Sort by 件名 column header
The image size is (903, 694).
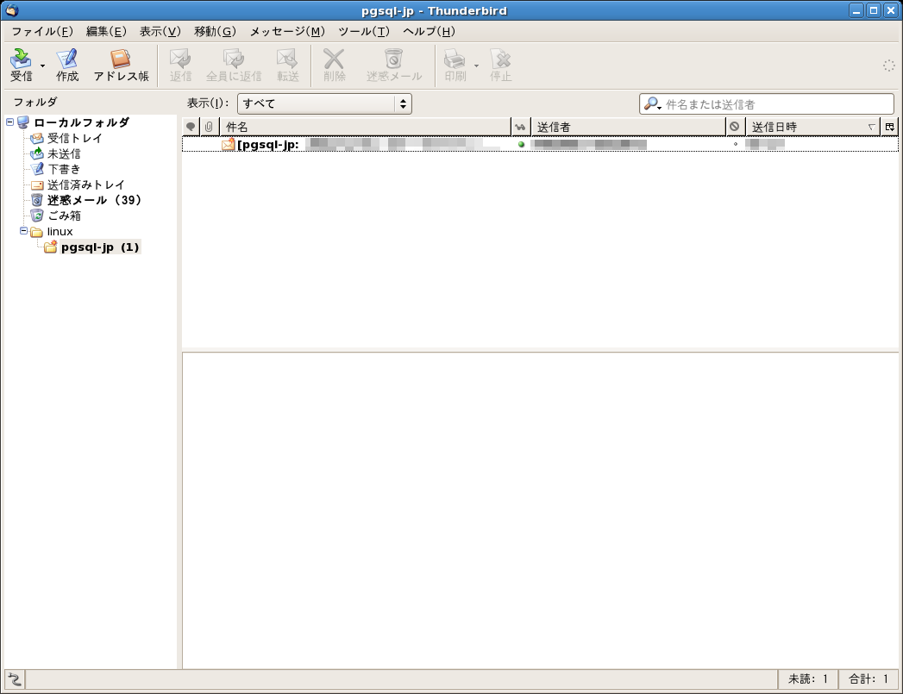(365, 128)
